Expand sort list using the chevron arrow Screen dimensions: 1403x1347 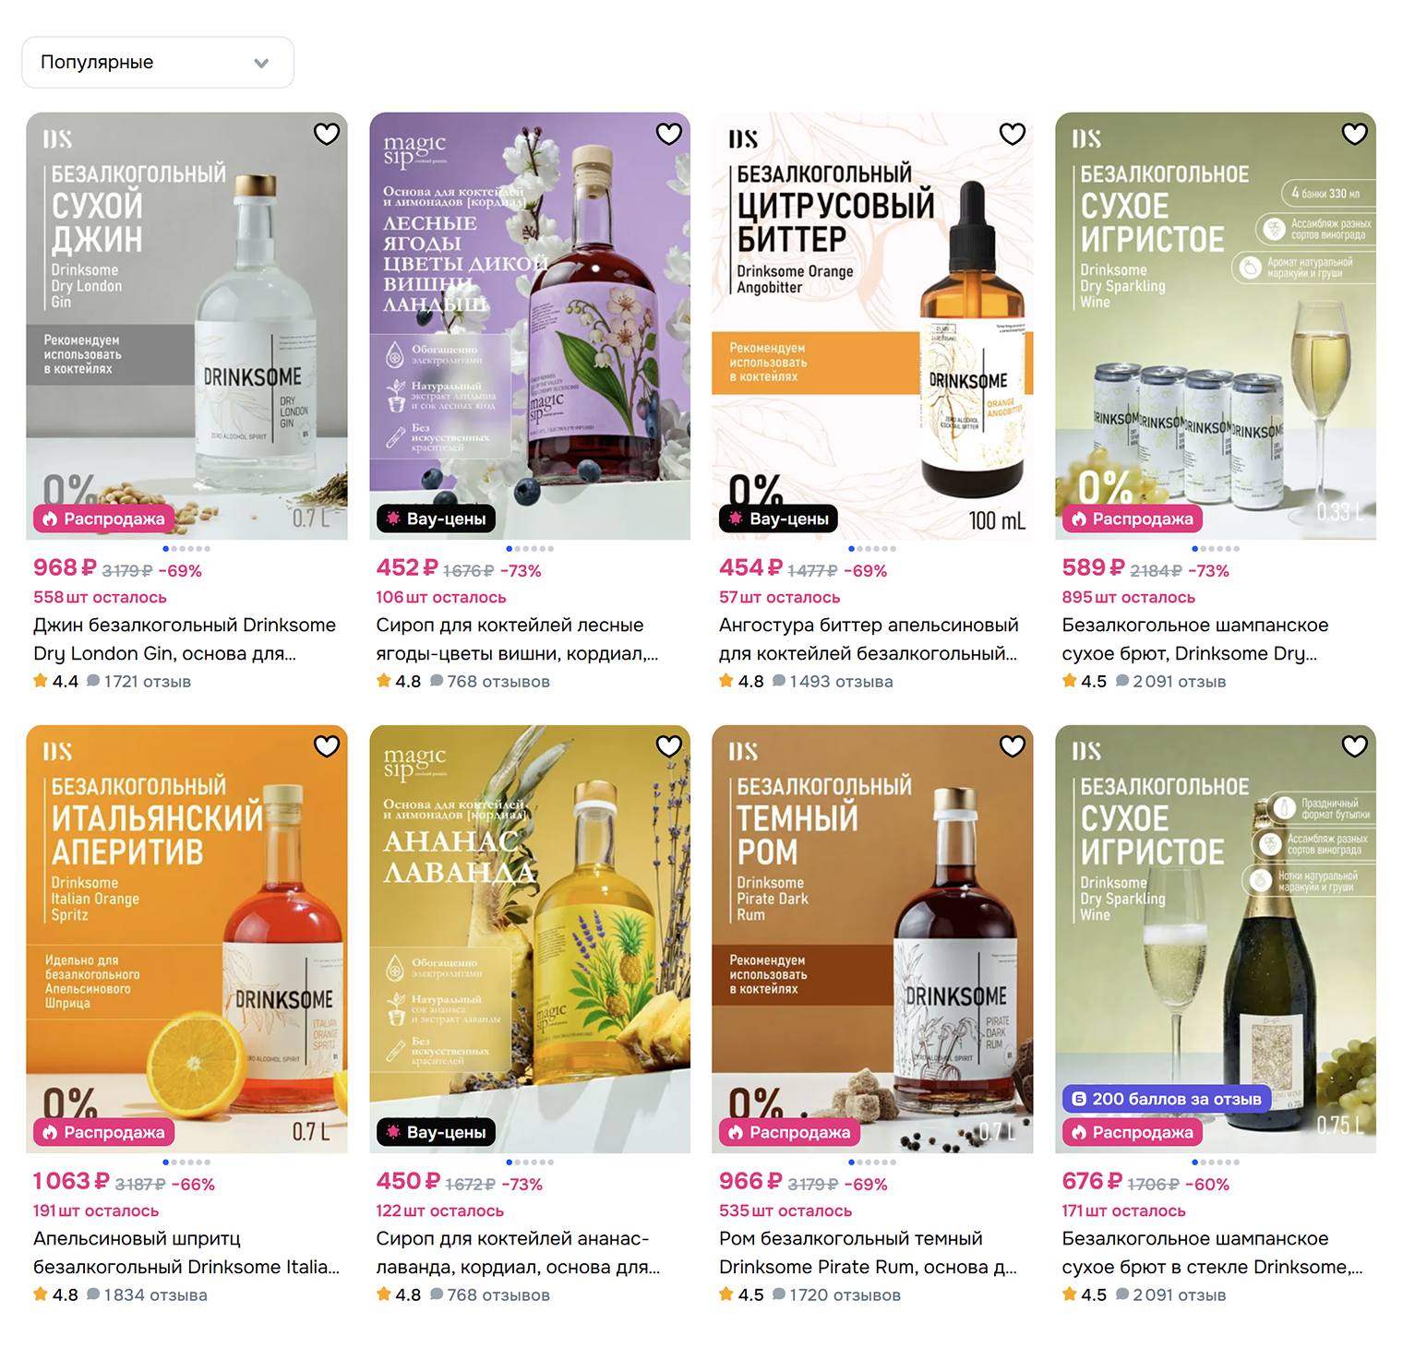[261, 64]
